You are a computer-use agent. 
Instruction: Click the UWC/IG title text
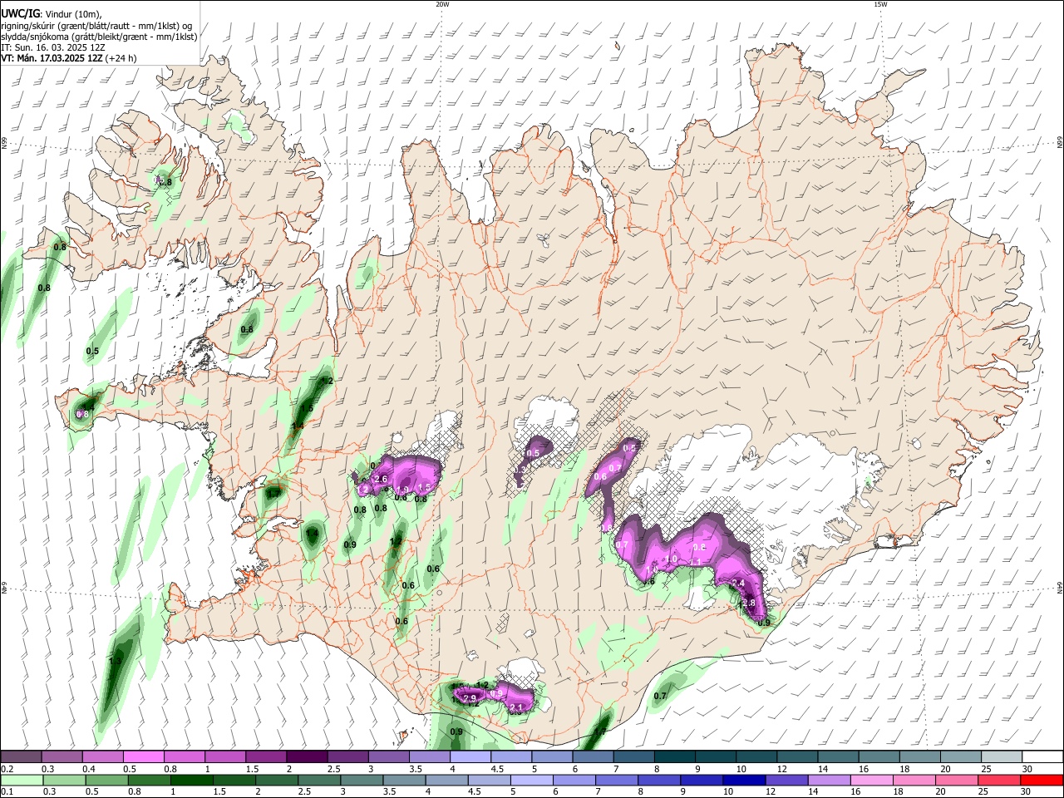click(20, 12)
